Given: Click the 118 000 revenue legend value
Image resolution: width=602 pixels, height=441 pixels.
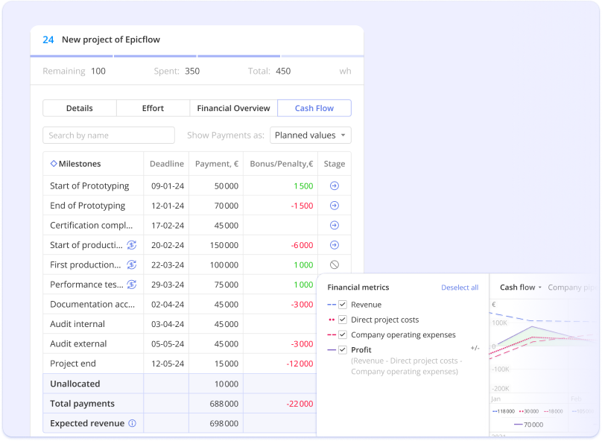Looking at the screenshot, I should [506, 411].
